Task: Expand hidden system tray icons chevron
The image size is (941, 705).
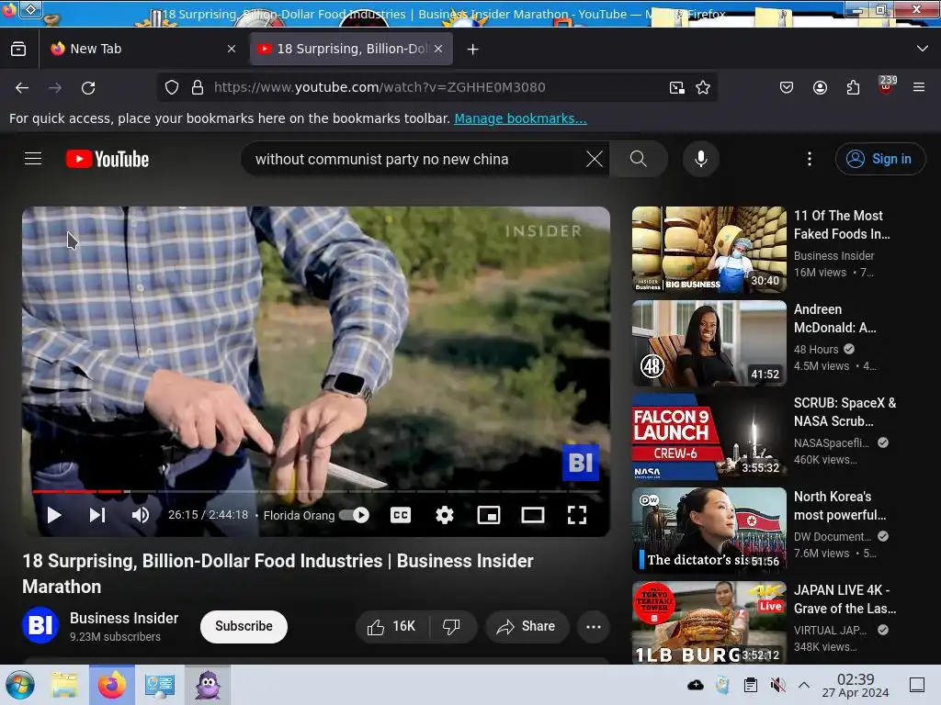Action: [x=804, y=685]
